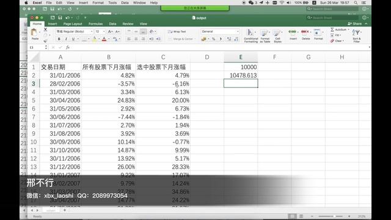Increase decimal places icon

coord(229,39)
